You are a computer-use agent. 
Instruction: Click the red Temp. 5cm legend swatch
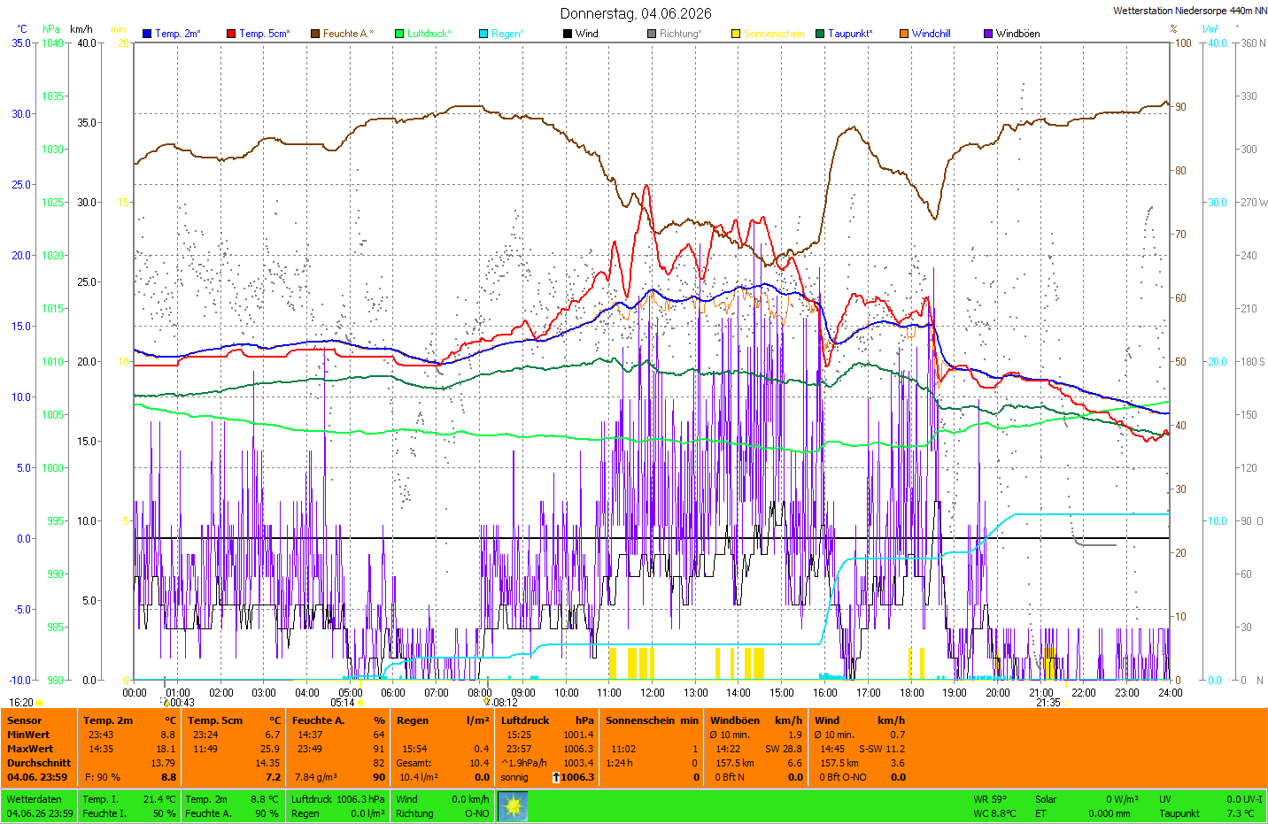pos(231,34)
